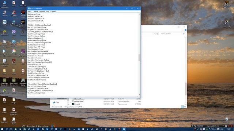Open Explorer help via the blue question mark

(x=185, y=30)
